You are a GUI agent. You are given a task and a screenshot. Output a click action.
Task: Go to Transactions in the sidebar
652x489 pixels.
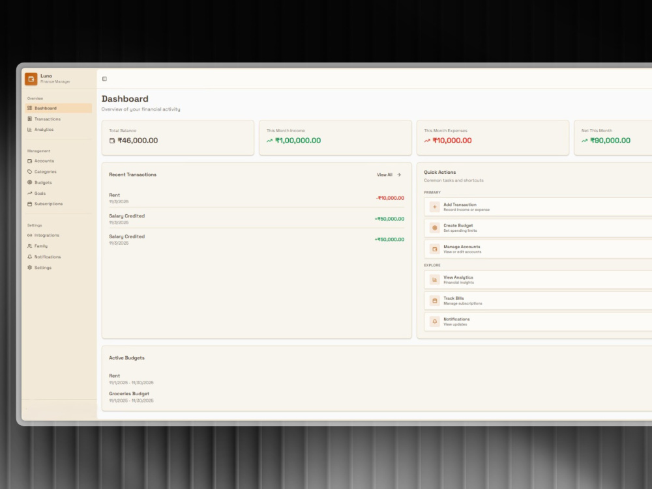[59, 119]
